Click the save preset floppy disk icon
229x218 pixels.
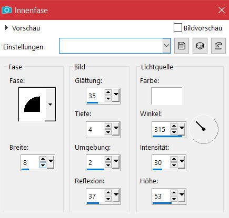click(x=182, y=46)
